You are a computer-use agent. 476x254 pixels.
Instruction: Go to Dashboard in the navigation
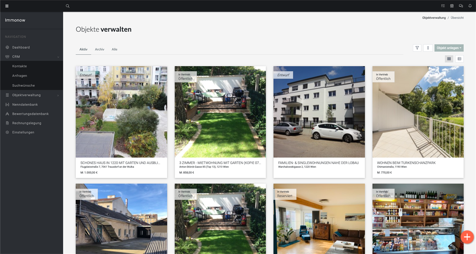coord(21,48)
